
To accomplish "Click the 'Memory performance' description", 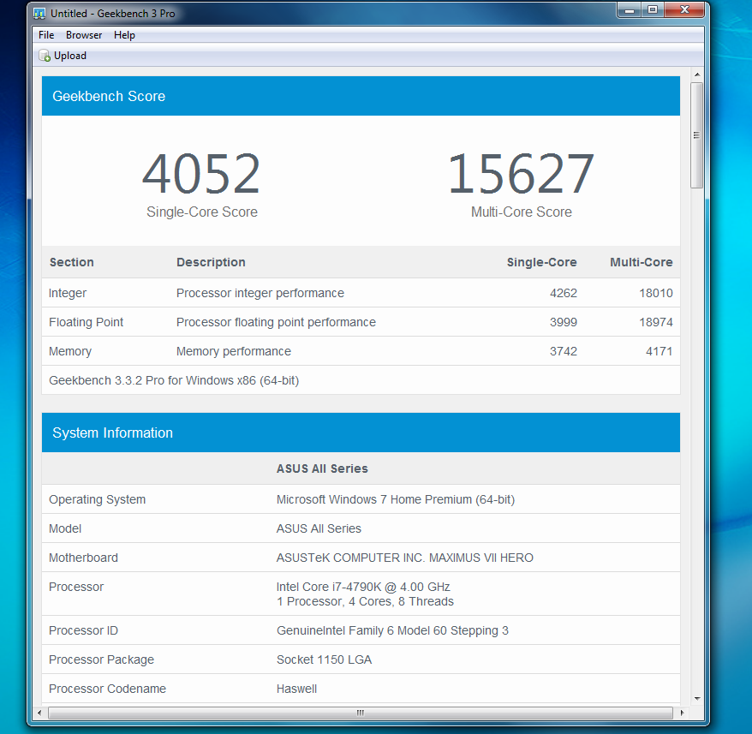I will pos(234,352).
